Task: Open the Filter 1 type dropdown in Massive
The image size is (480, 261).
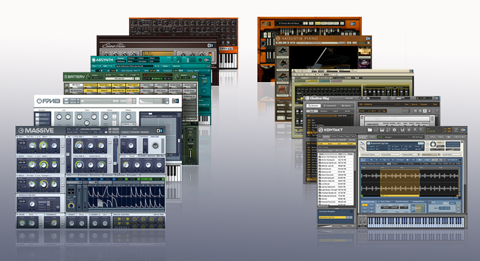Action: (95, 137)
